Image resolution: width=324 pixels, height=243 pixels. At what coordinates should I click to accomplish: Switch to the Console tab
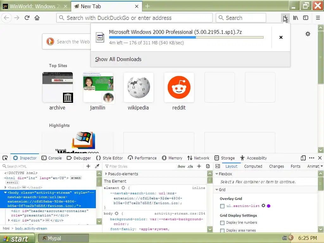52,158
